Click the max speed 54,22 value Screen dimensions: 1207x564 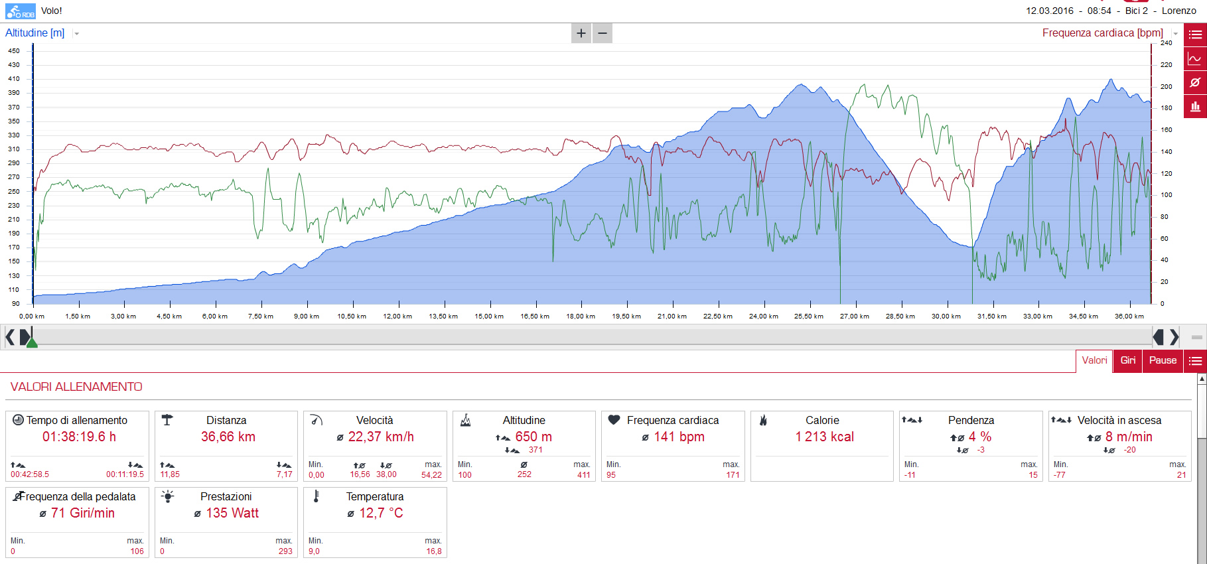point(431,474)
